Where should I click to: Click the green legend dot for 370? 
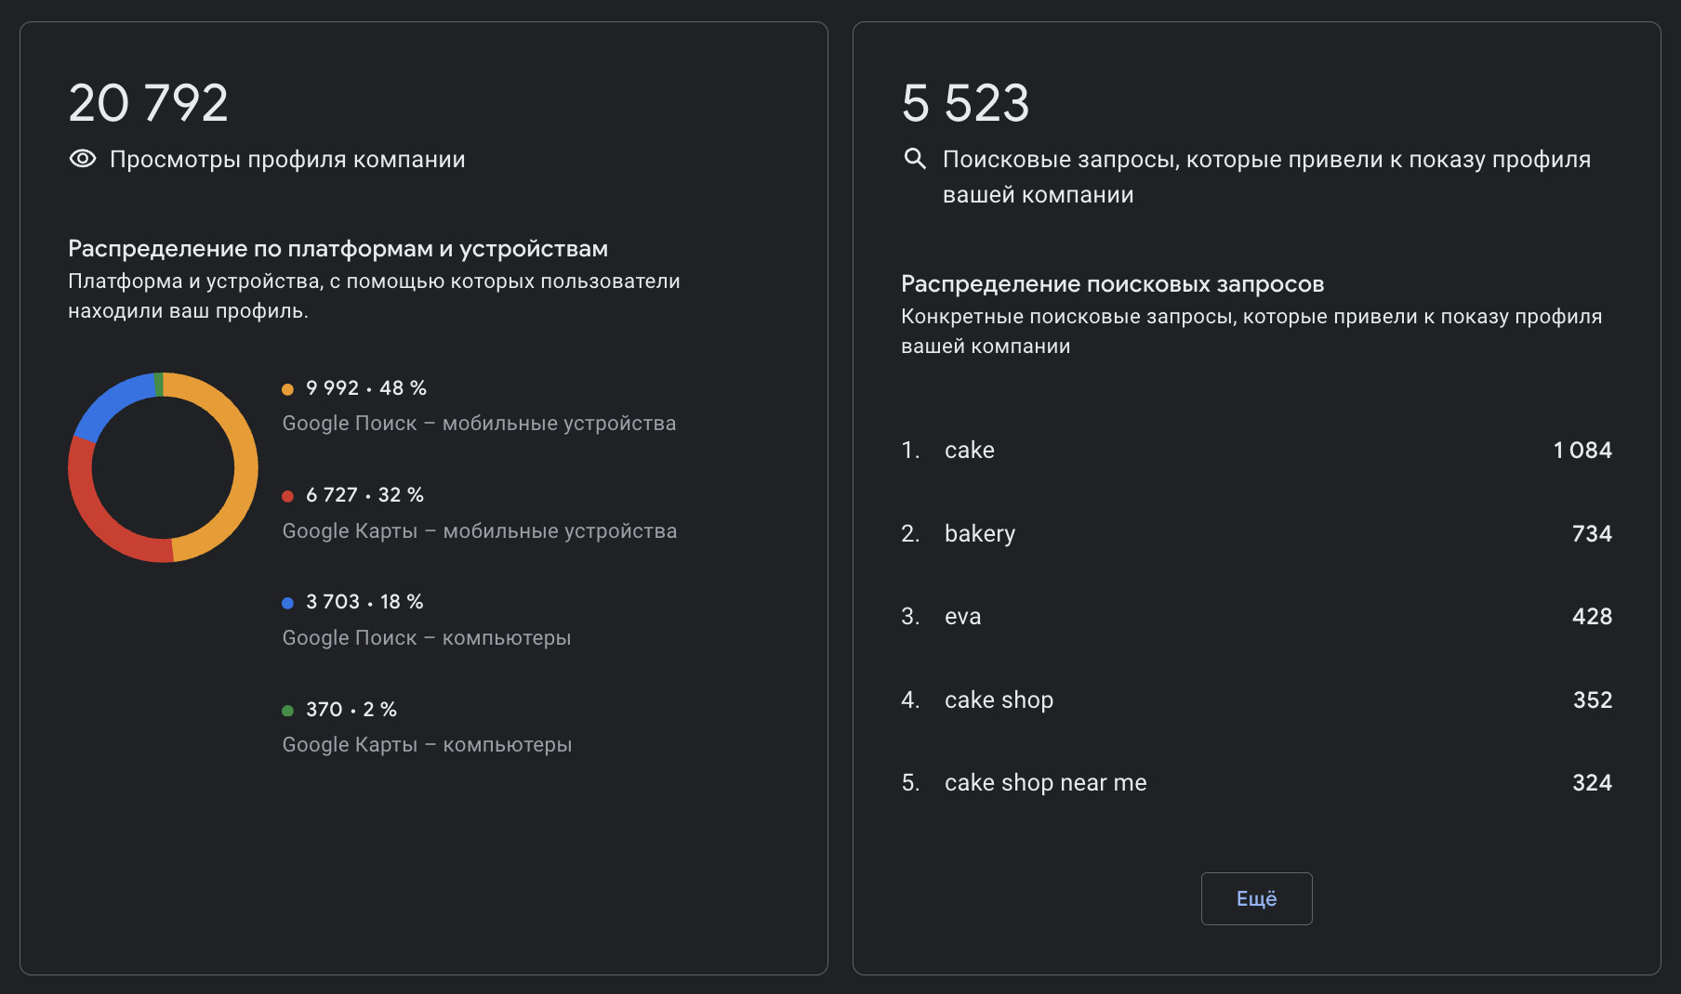coord(288,711)
